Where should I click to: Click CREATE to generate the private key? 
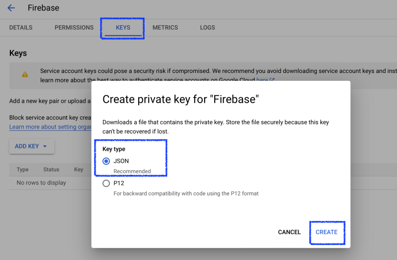point(326,232)
